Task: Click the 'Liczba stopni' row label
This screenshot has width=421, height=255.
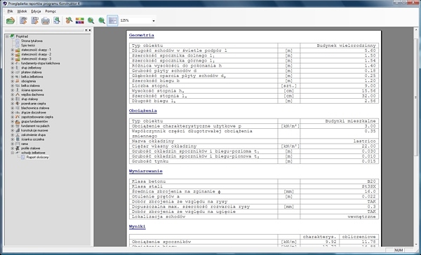Action: [x=150, y=85]
